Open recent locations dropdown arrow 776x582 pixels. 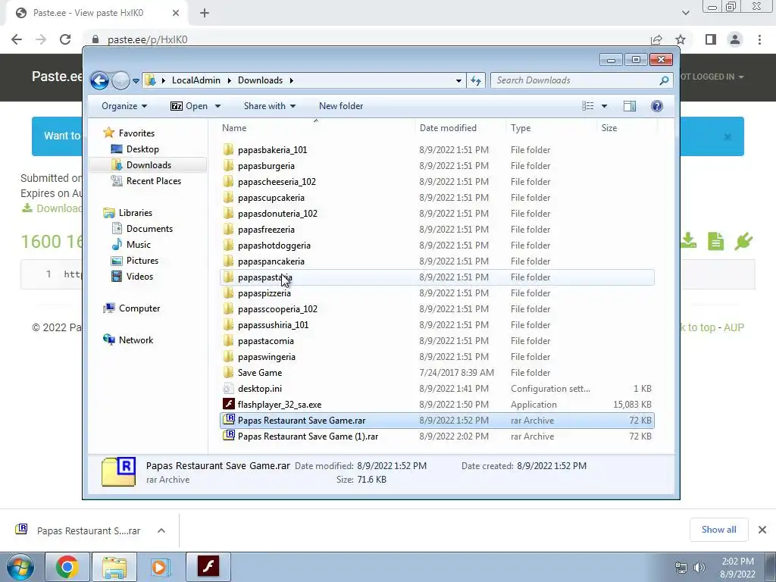pos(136,80)
